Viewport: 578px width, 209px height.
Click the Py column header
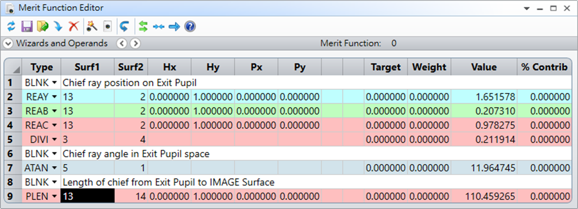tap(300, 67)
